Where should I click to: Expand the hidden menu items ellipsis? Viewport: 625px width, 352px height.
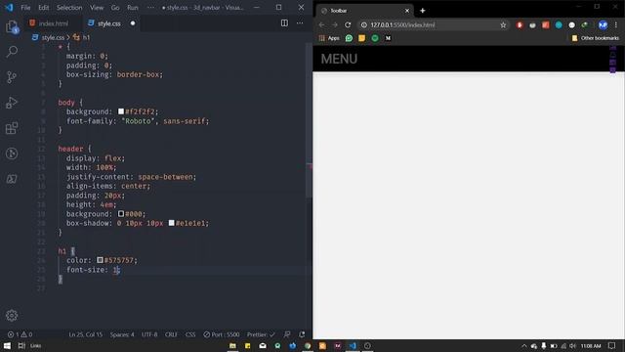point(150,7)
